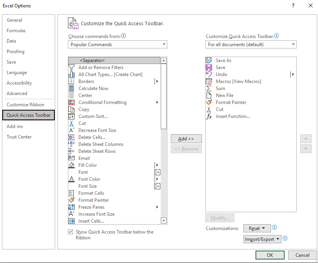This screenshot has width=318, height=263.
Task: Click the Custom Sort icon
Action: (71, 116)
